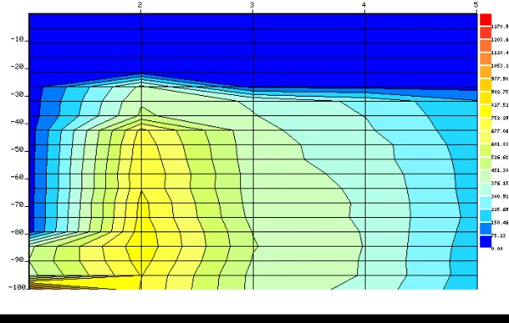
Task: Select legend swatch between 1128.4 and 1203.6
Action: [485, 46]
